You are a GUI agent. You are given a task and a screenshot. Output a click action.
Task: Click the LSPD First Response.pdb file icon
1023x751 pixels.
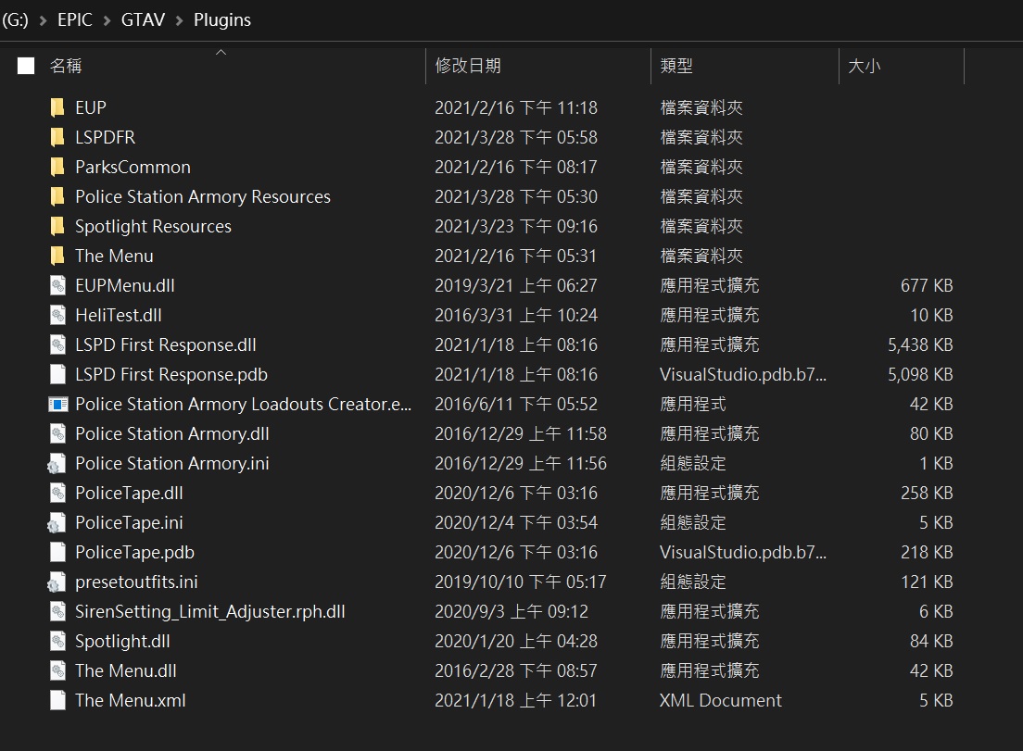(57, 374)
